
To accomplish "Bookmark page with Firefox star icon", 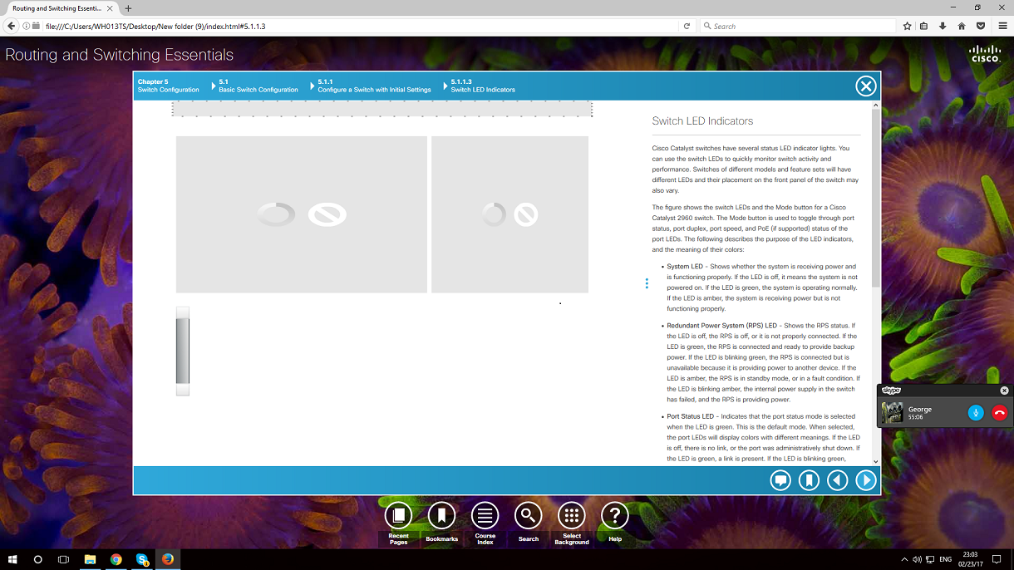I will tap(908, 26).
